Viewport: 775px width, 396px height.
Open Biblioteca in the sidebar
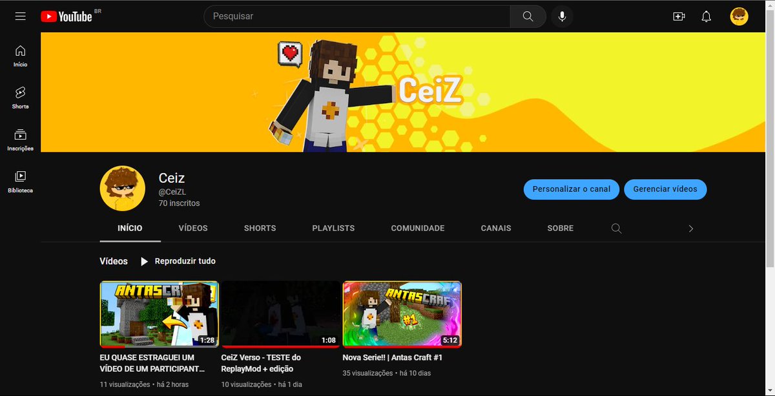coord(21,182)
